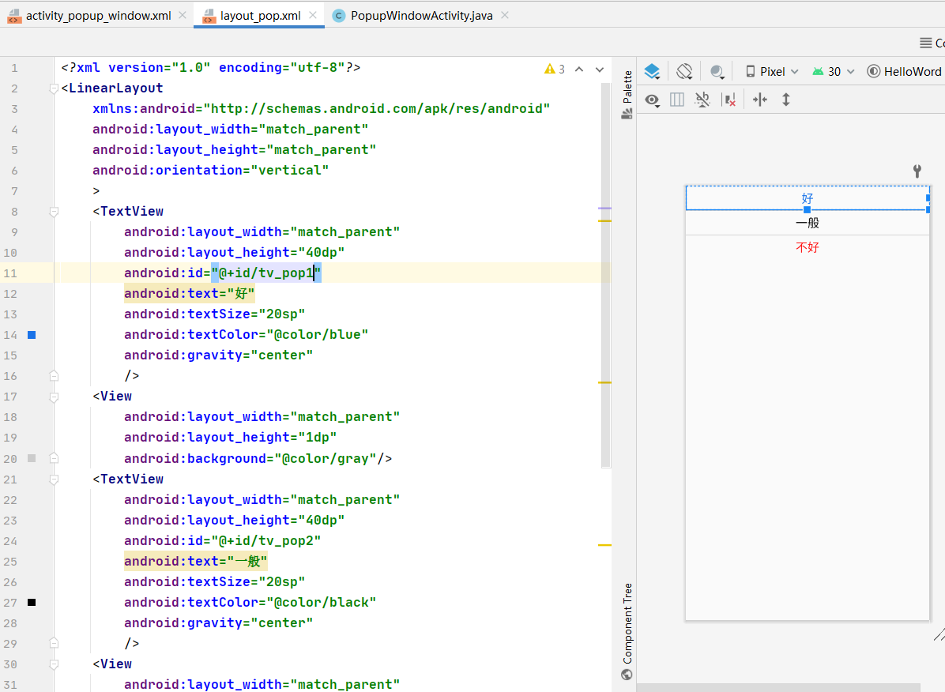
Task: Close the activity_popup_window.xml tab
Action: [x=182, y=15]
